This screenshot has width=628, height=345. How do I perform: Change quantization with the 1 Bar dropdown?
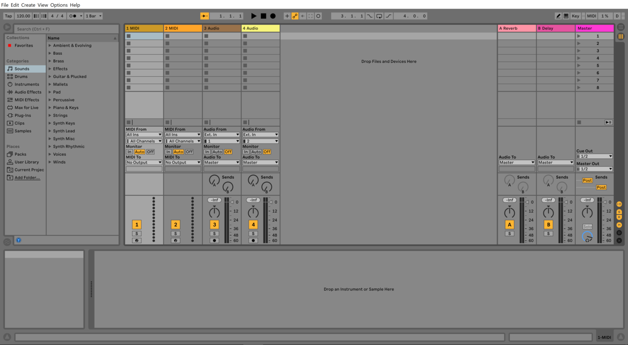tap(93, 16)
